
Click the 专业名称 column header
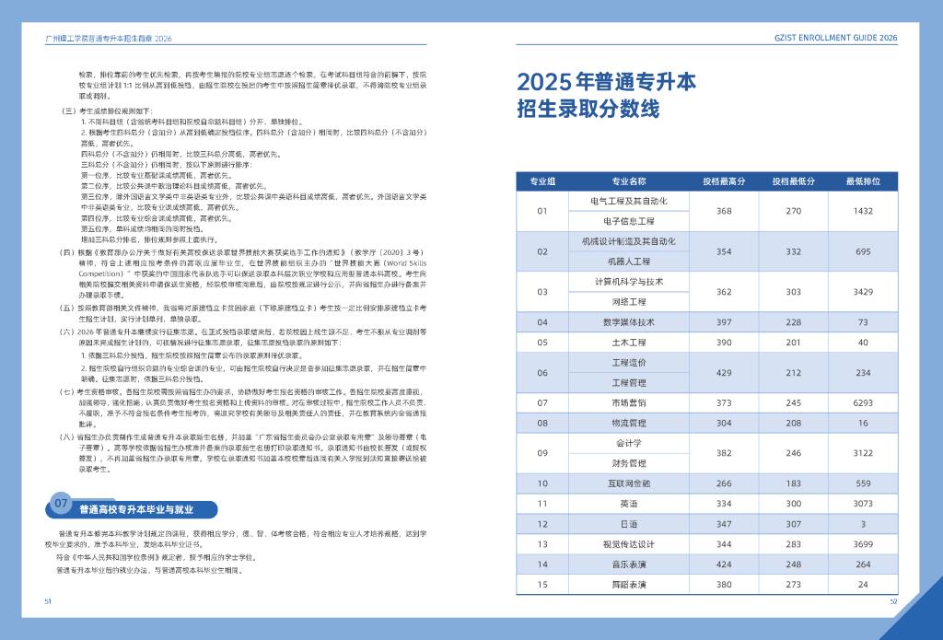[x=628, y=181]
